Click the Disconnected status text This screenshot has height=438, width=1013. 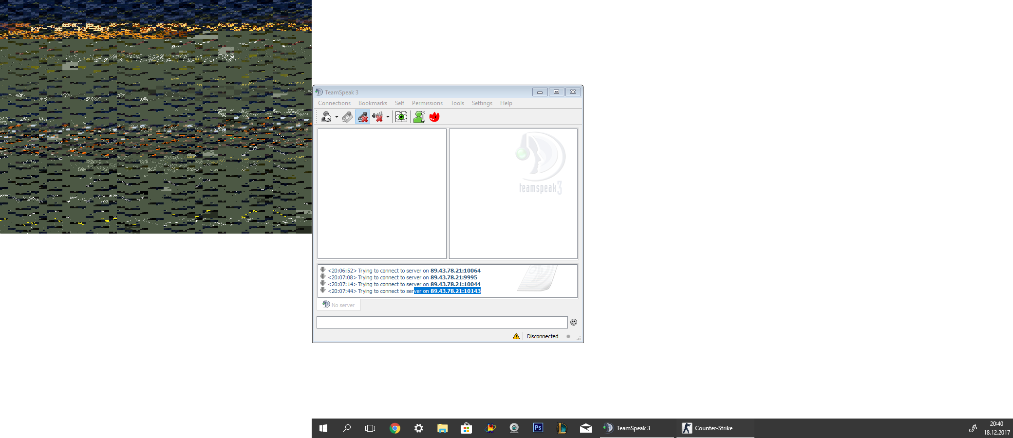click(x=543, y=336)
